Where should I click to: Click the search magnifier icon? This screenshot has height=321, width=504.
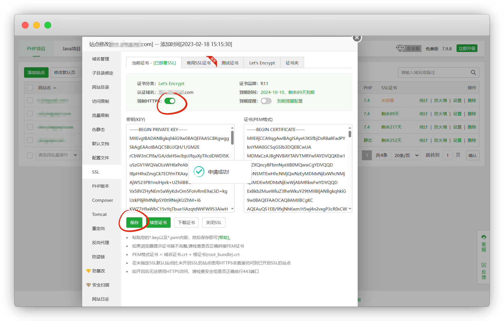[x=473, y=73]
